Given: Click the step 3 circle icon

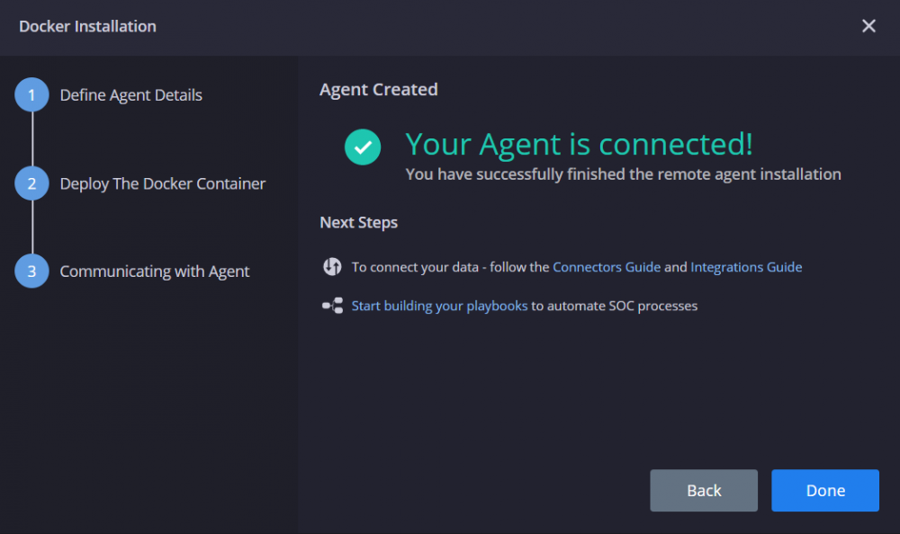Looking at the screenshot, I should pyautogui.click(x=31, y=271).
